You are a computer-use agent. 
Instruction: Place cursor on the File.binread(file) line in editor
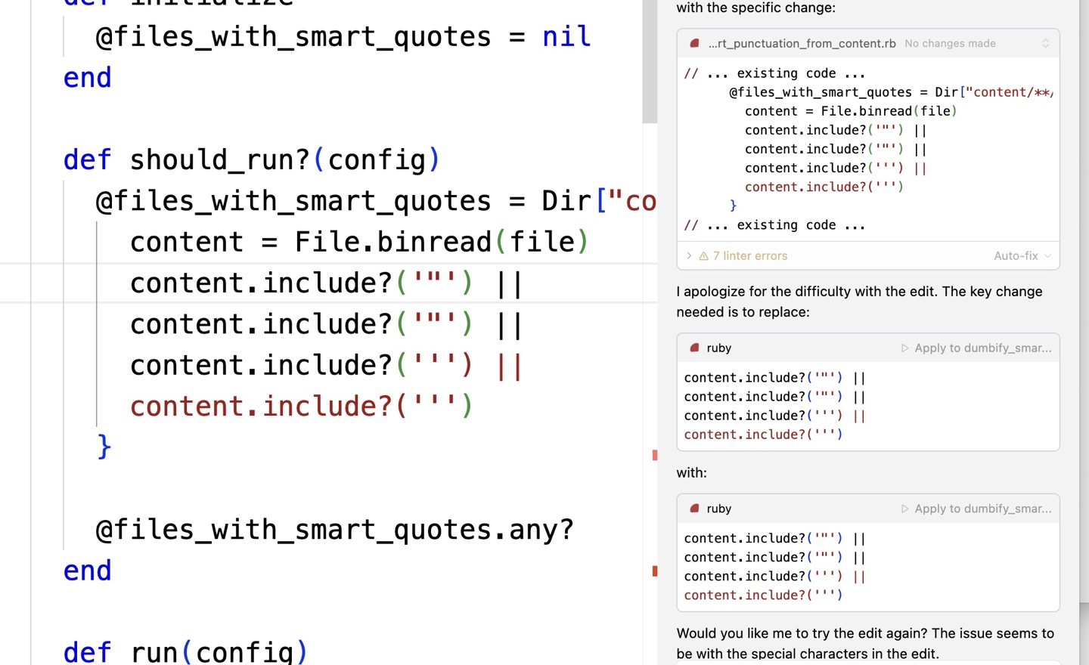pos(359,243)
